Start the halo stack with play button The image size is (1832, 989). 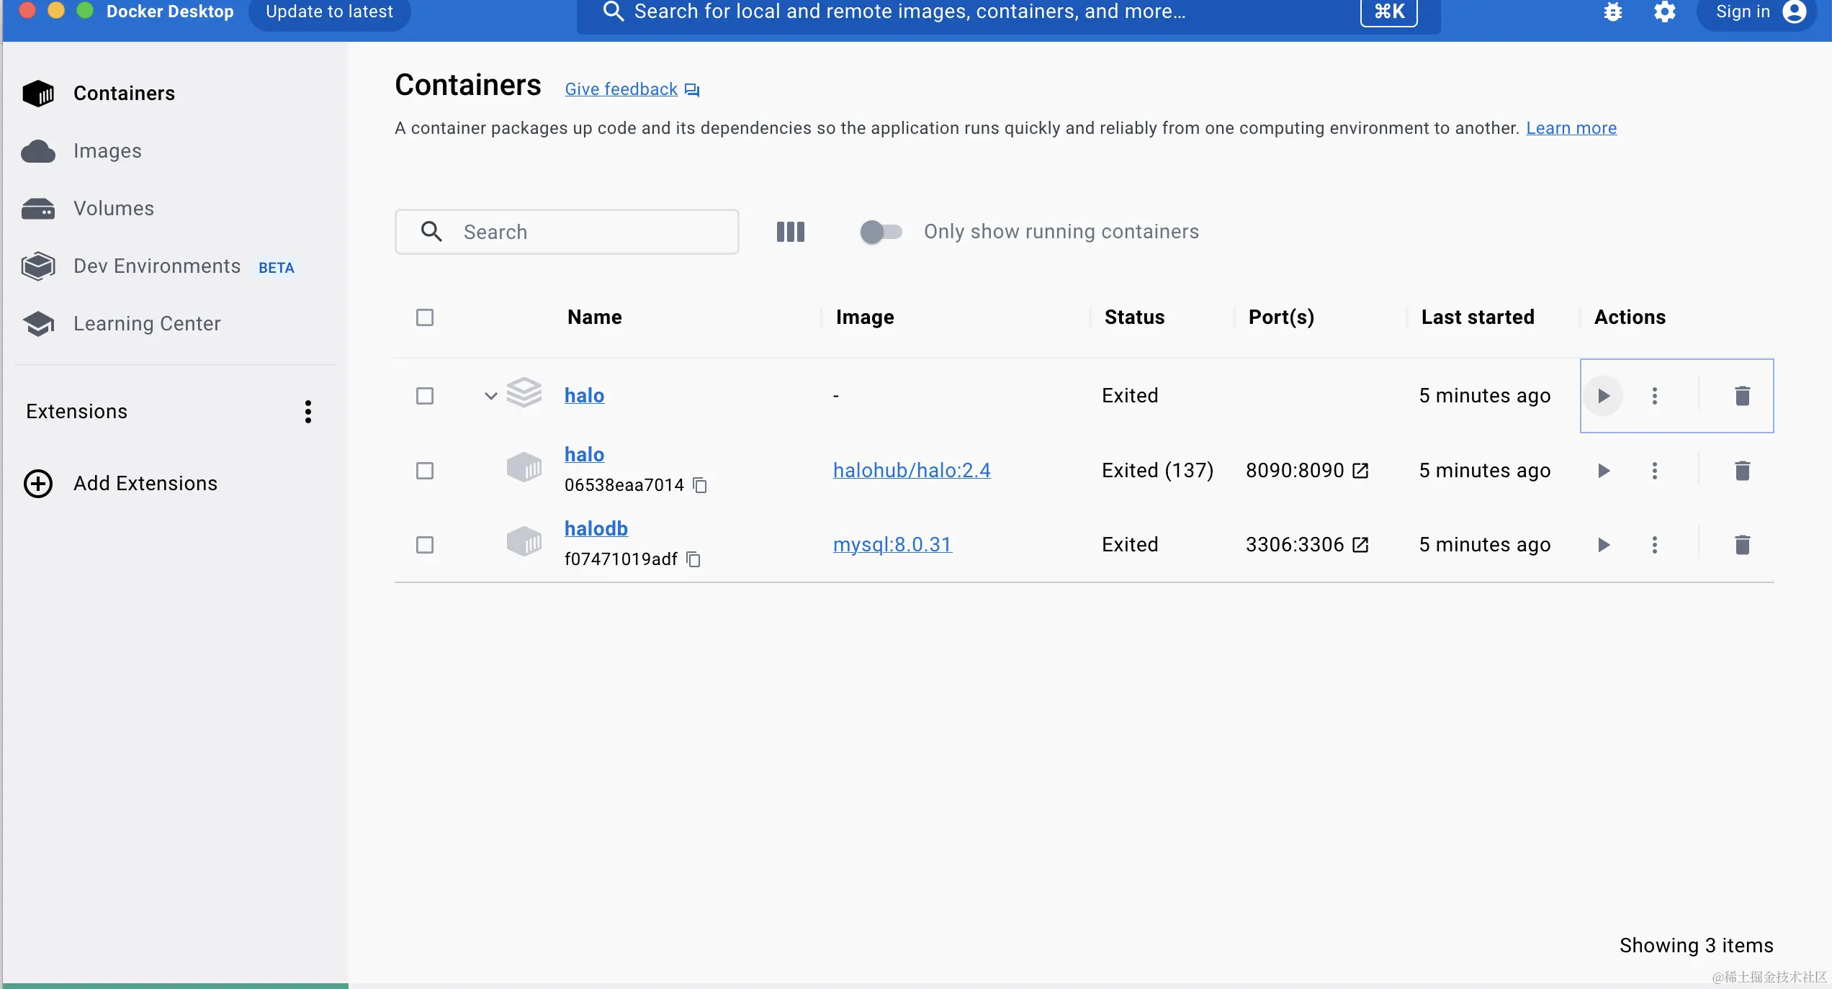[x=1603, y=396]
